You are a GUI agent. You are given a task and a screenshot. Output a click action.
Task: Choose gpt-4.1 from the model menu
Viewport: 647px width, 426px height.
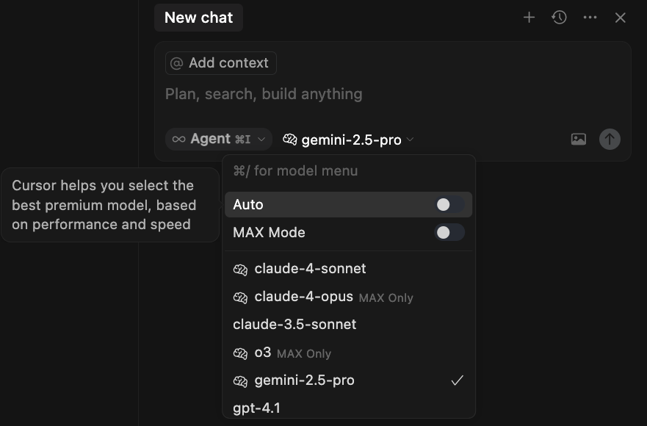(x=348, y=408)
